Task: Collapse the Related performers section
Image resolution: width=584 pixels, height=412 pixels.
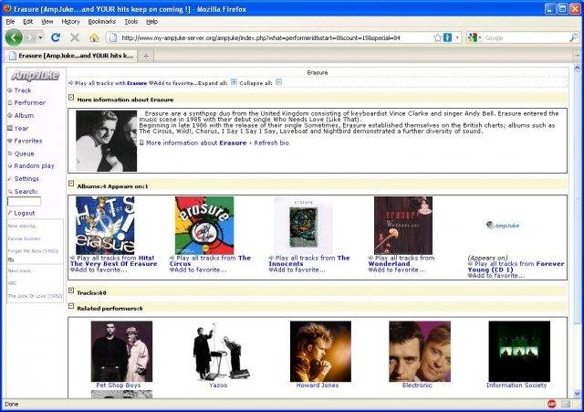Action: [x=71, y=306]
